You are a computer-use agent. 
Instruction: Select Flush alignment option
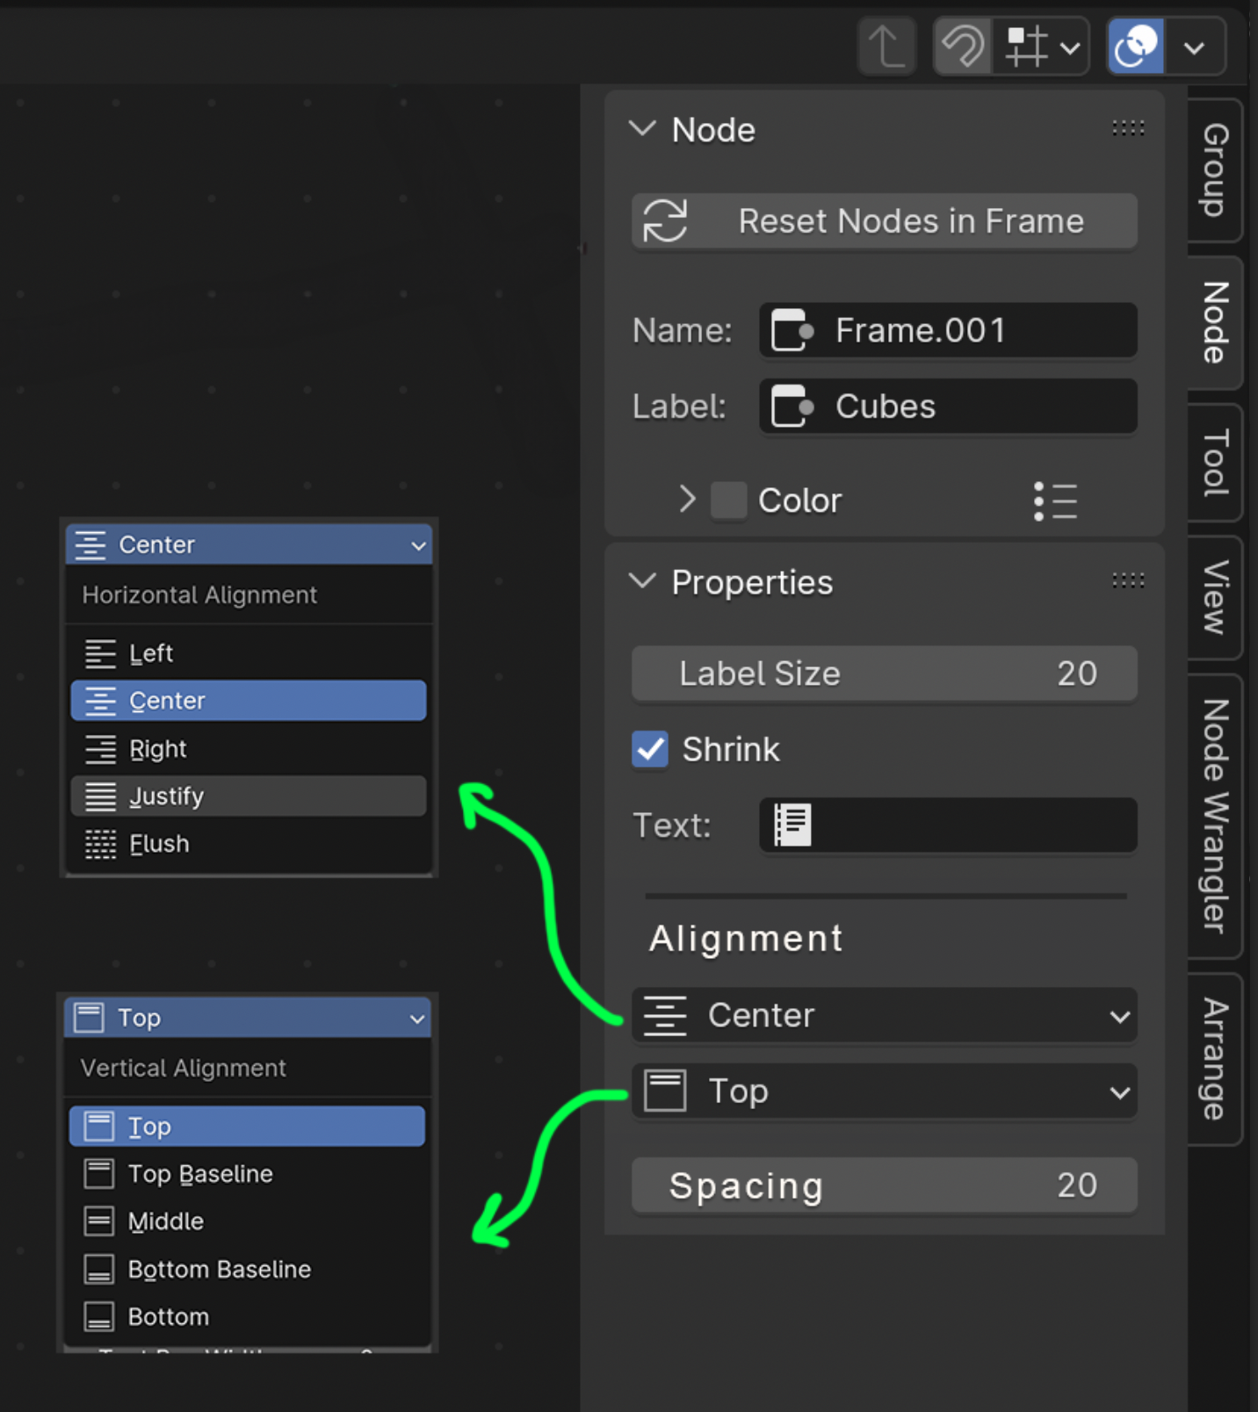tap(249, 844)
